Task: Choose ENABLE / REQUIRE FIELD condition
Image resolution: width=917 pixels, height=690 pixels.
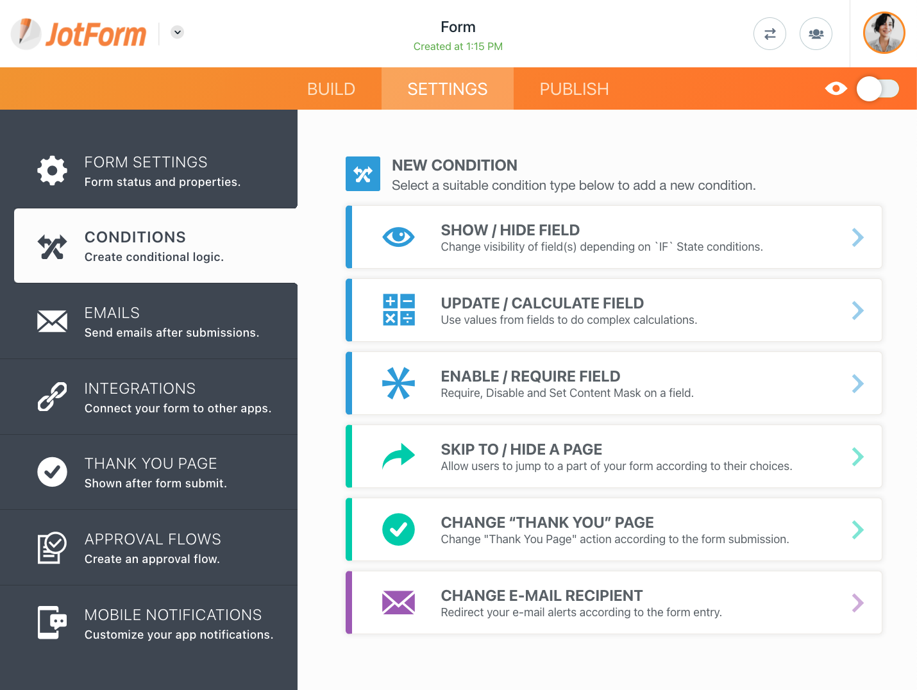Action: [x=614, y=383]
